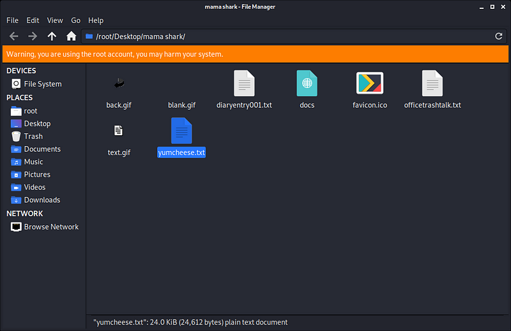Select the favicon.ico image icon
The image size is (511, 331).
click(x=370, y=84)
